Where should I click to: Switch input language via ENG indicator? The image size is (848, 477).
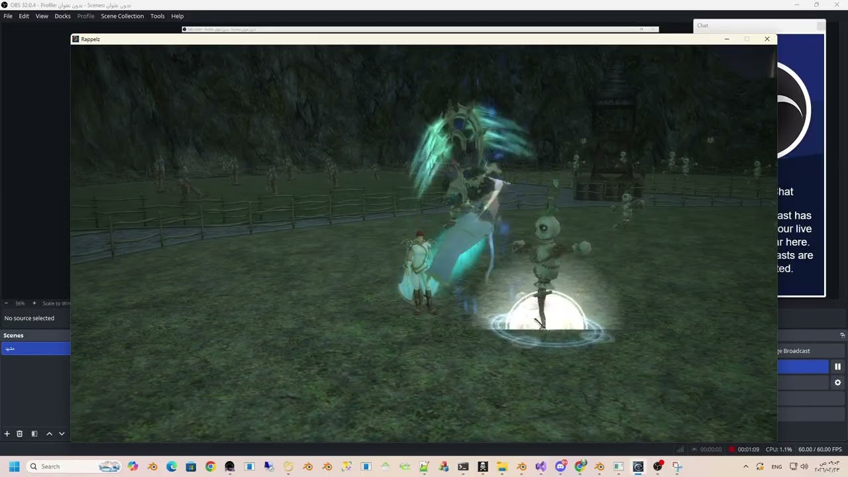pyautogui.click(x=776, y=466)
